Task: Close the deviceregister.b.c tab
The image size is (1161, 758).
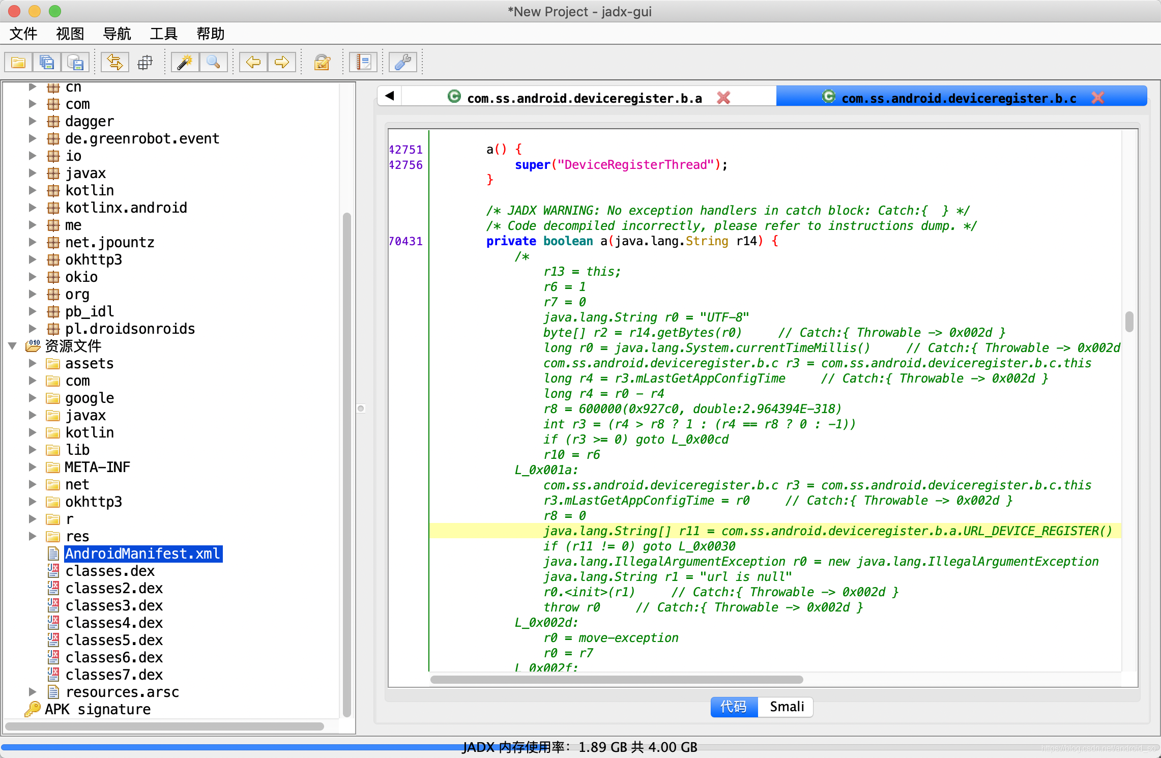Action: 1097,98
